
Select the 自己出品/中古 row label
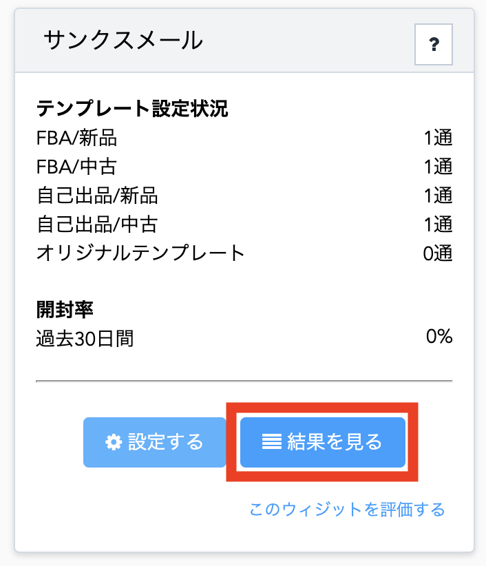click(x=97, y=224)
